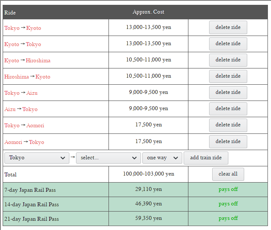This screenshot has width=271, height=230.
Task: Open the Kyoto link in Kyoto → Hiroshima row
Action: click(x=11, y=61)
